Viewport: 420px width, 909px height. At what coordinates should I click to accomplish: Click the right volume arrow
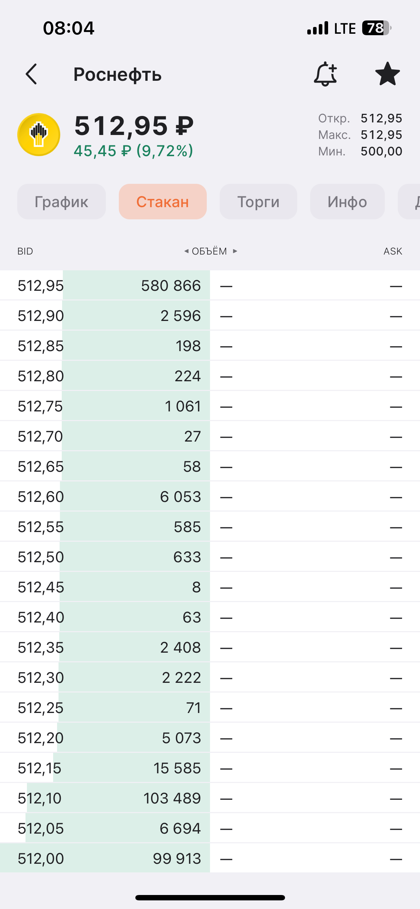[x=235, y=251]
